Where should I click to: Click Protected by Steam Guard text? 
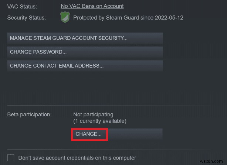tap(104, 18)
